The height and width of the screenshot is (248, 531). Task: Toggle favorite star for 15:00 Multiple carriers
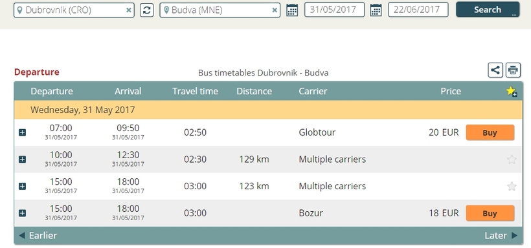pos(512,186)
